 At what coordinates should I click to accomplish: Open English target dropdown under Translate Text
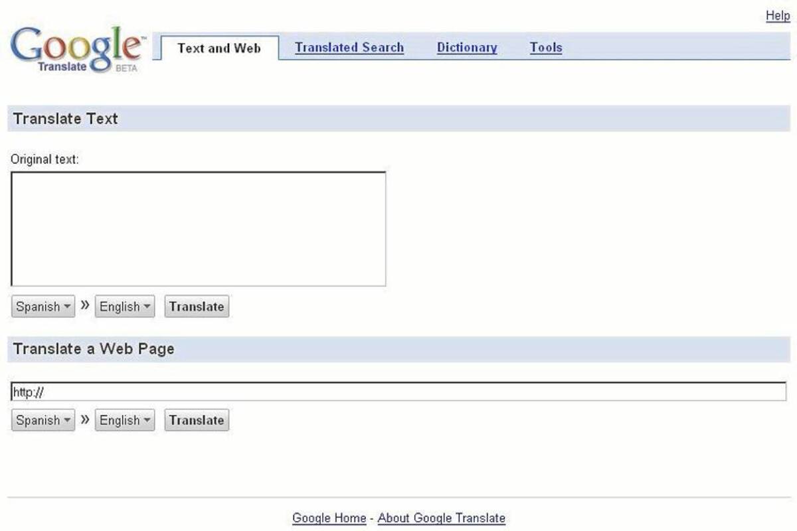click(125, 307)
